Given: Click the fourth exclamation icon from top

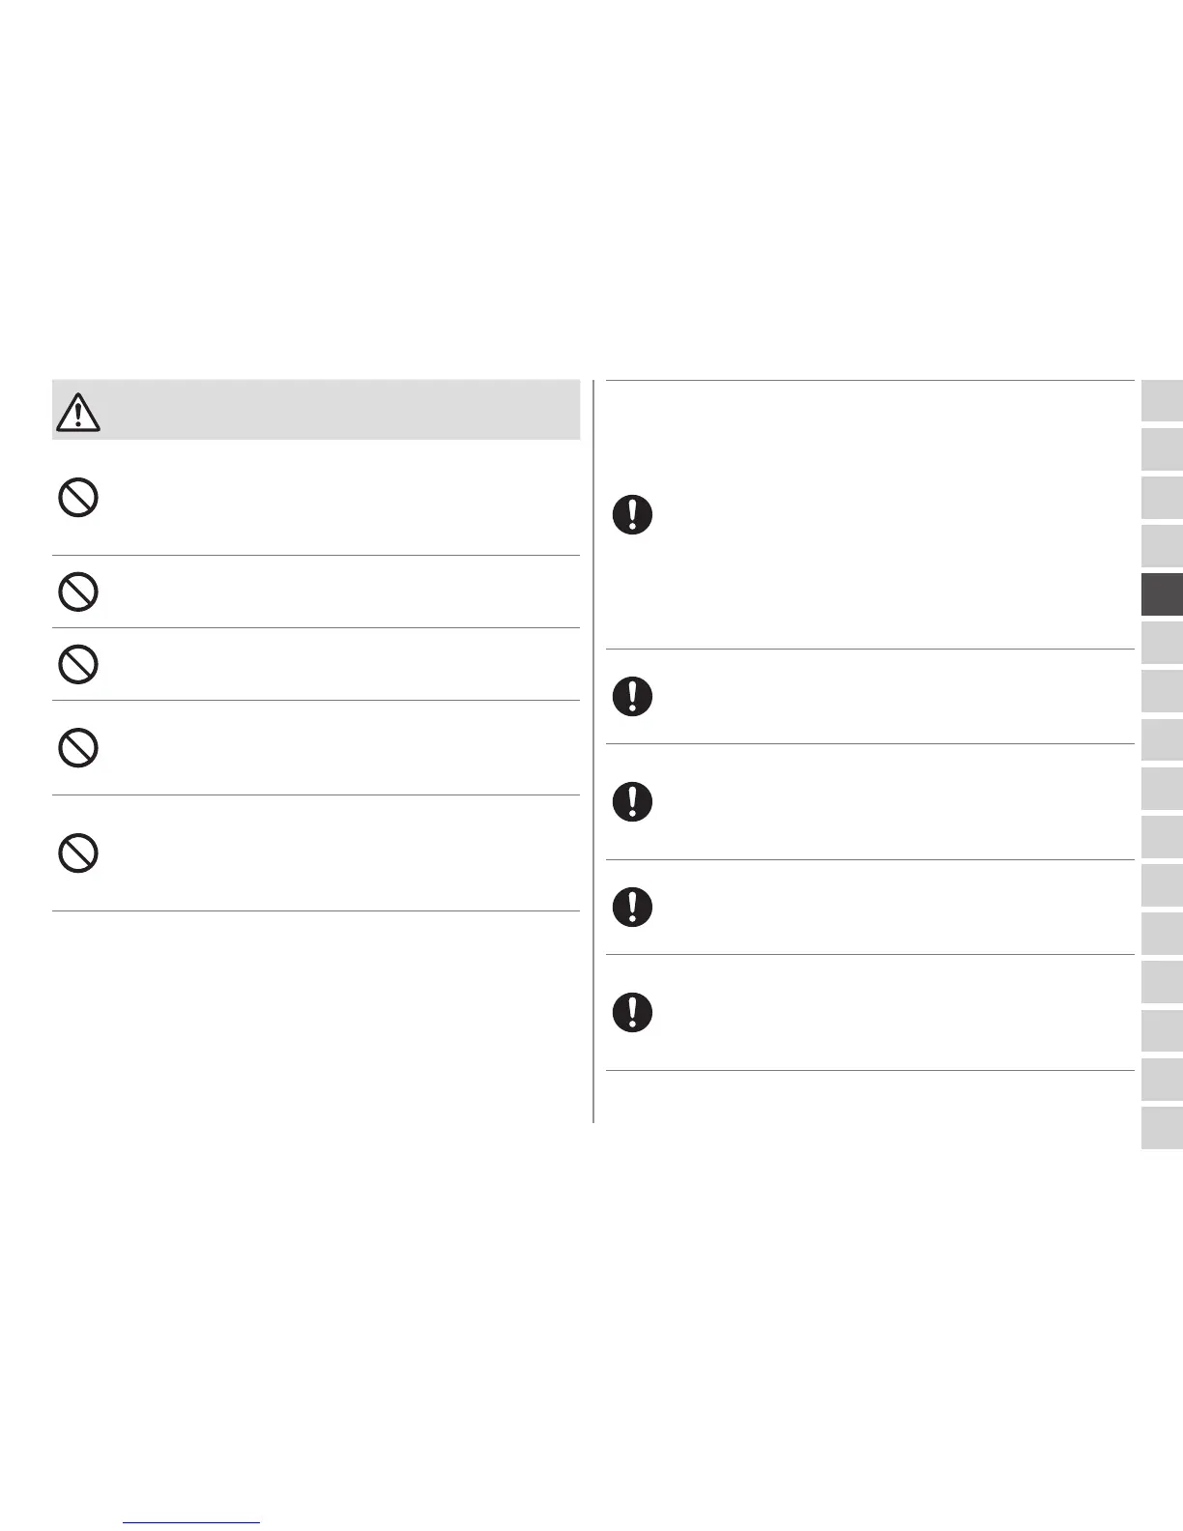Looking at the screenshot, I should click(x=632, y=907).
